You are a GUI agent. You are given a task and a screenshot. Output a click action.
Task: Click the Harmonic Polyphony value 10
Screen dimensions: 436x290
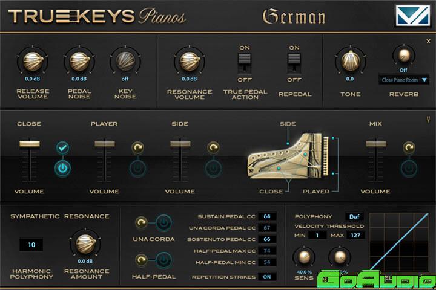tap(31, 245)
